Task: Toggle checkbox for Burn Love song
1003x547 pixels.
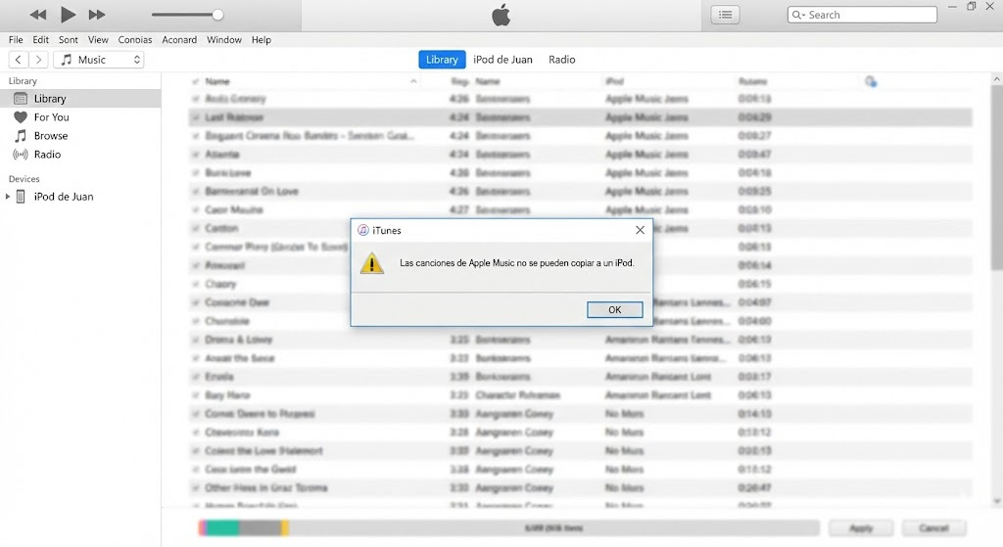Action: click(x=195, y=172)
